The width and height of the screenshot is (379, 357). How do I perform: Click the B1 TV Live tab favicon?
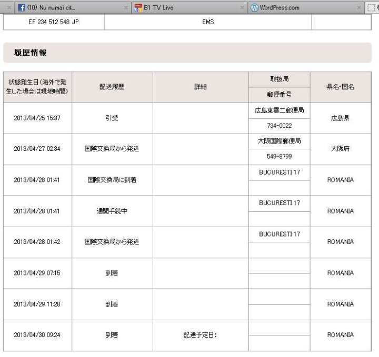click(x=138, y=8)
